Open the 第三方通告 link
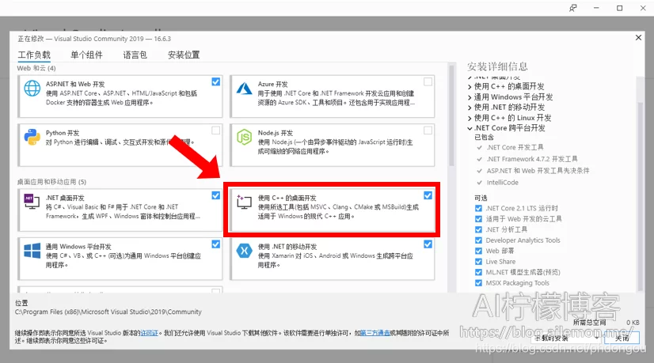This screenshot has width=654, height=363. (375, 333)
